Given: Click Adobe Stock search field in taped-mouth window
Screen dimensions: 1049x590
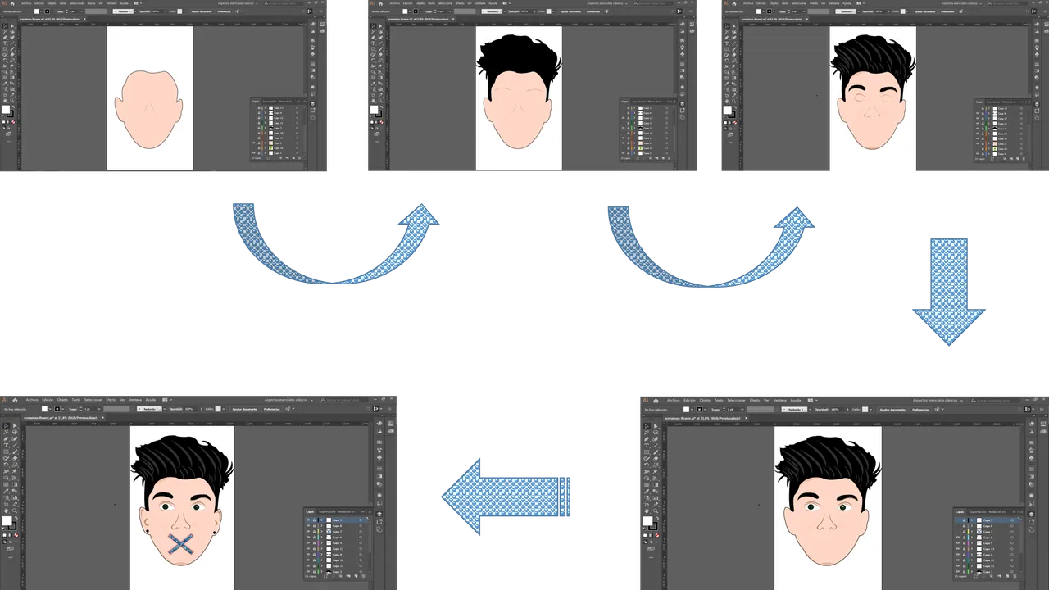Looking at the screenshot, I should tap(344, 400).
